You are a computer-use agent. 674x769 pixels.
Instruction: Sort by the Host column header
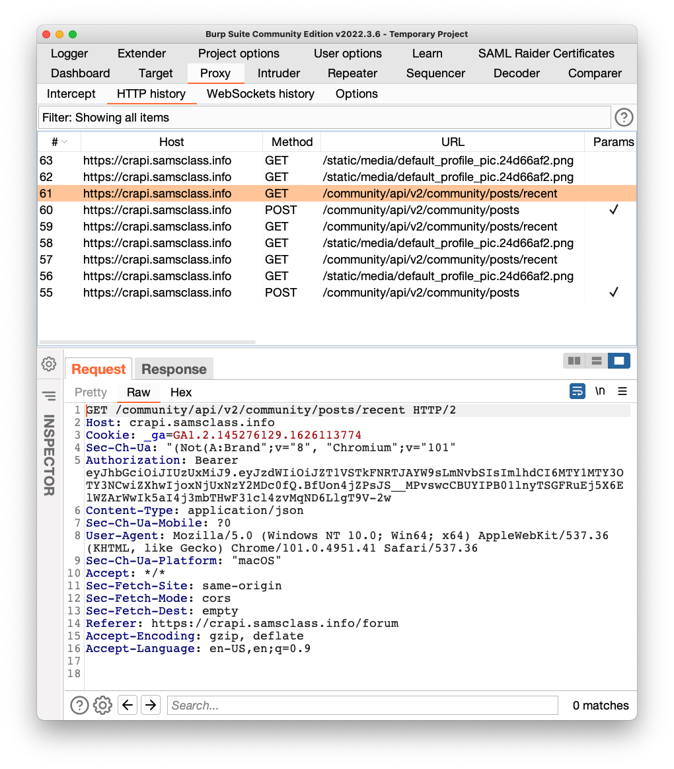tap(171, 142)
